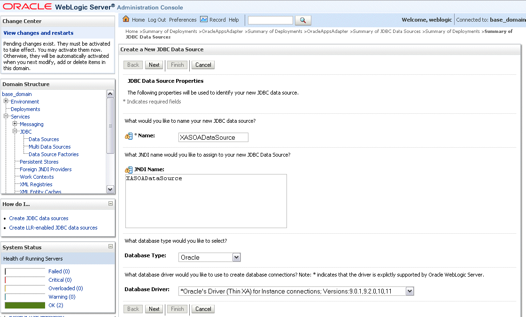Click the top Cancel button
This screenshot has height=317, width=526.
point(203,65)
